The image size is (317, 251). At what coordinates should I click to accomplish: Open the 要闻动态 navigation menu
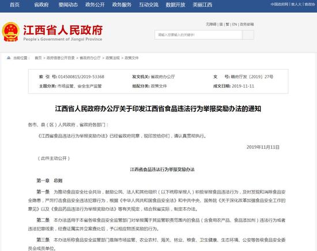(68, 5)
